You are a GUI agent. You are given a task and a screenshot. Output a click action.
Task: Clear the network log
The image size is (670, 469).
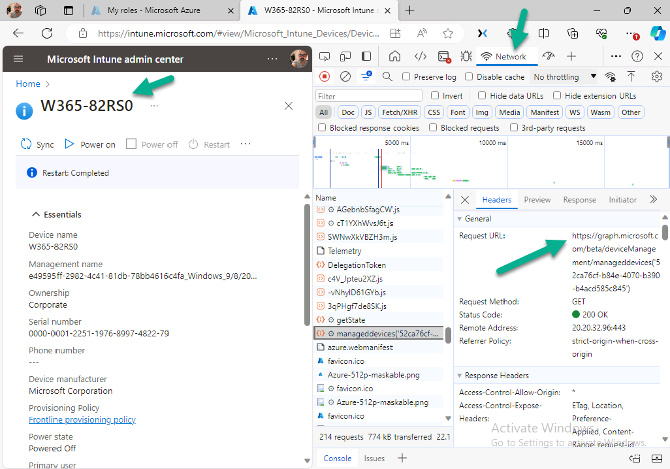coord(345,76)
